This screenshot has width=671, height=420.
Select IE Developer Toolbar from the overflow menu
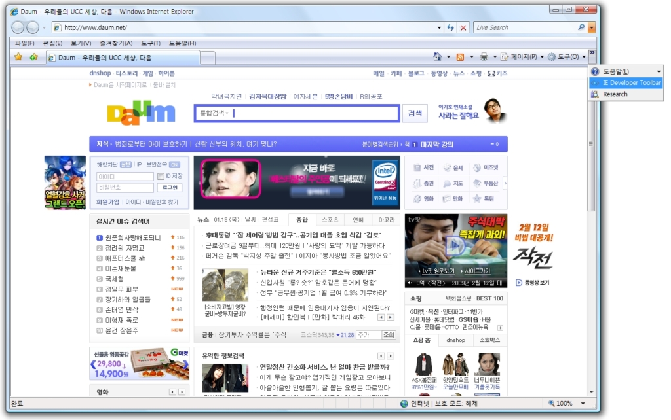pyautogui.click(x=626, y=83)
